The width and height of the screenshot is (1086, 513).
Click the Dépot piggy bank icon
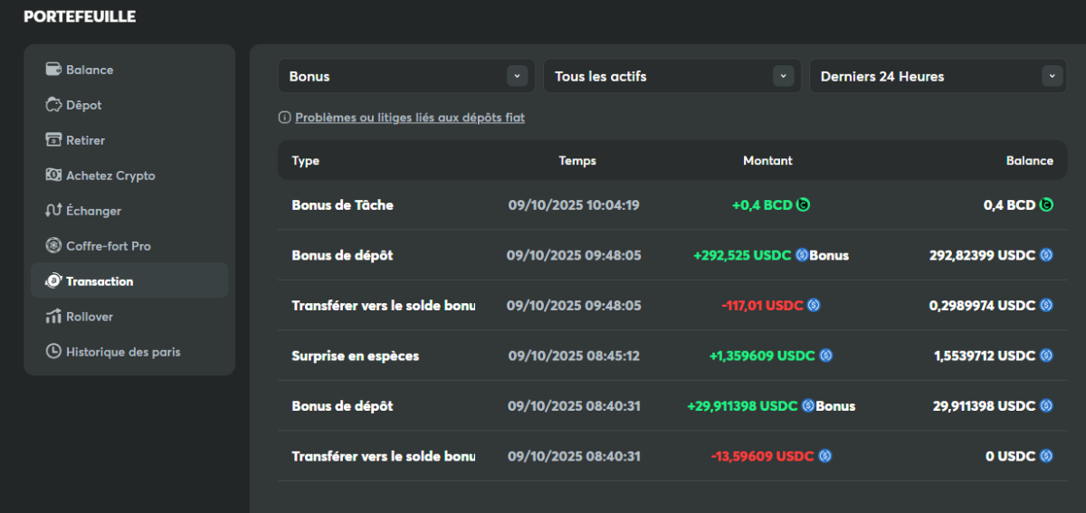coord(53,105)
